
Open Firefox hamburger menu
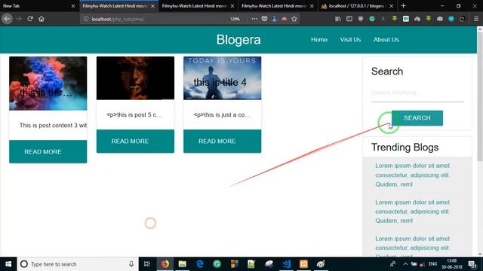point(476,19)
